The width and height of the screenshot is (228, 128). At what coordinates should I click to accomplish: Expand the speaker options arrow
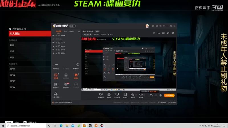tap(144, 95)
